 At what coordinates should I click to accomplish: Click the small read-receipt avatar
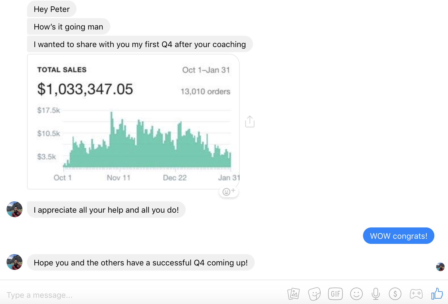point(440,267)
